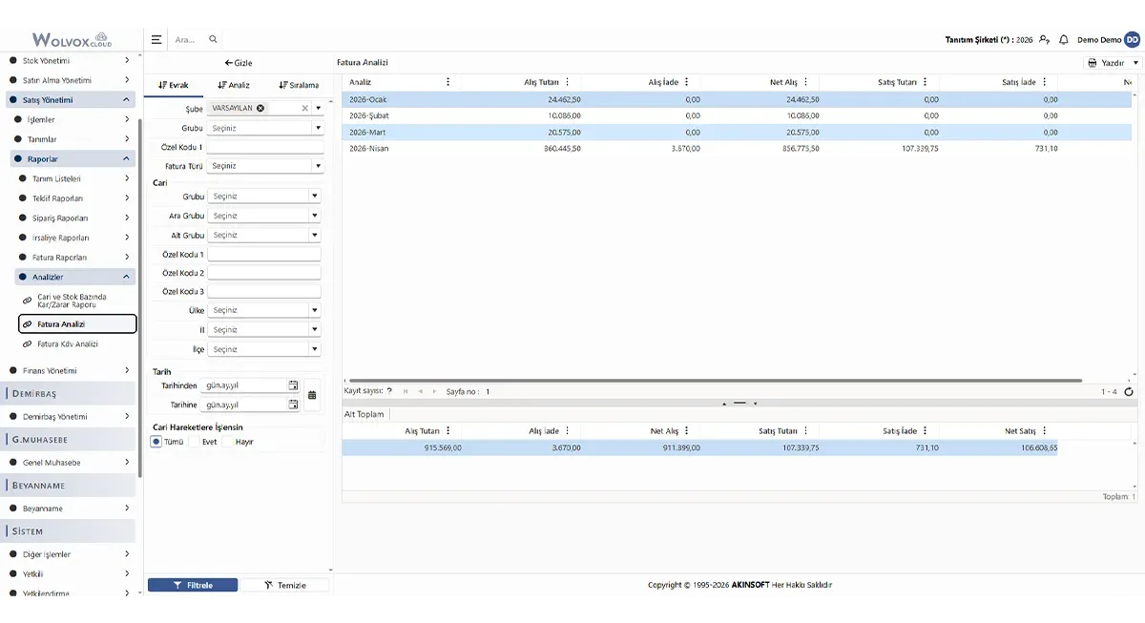Image resolution: width=1145 pixels, height=623 pixels.
Task: Open the Şube dropdown arrow
Action: 318,108
